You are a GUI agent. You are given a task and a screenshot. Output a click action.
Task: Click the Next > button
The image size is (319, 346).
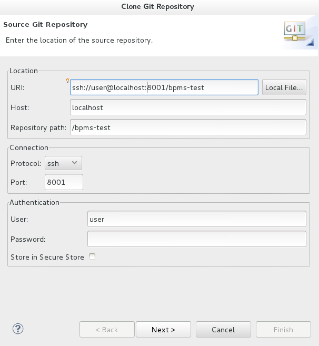coord(163,330)
